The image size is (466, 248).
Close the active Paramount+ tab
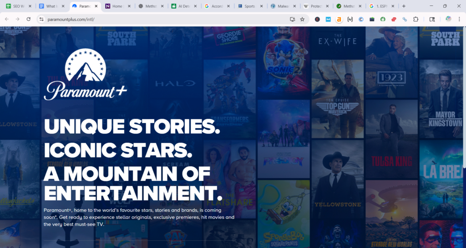(96, 6)
